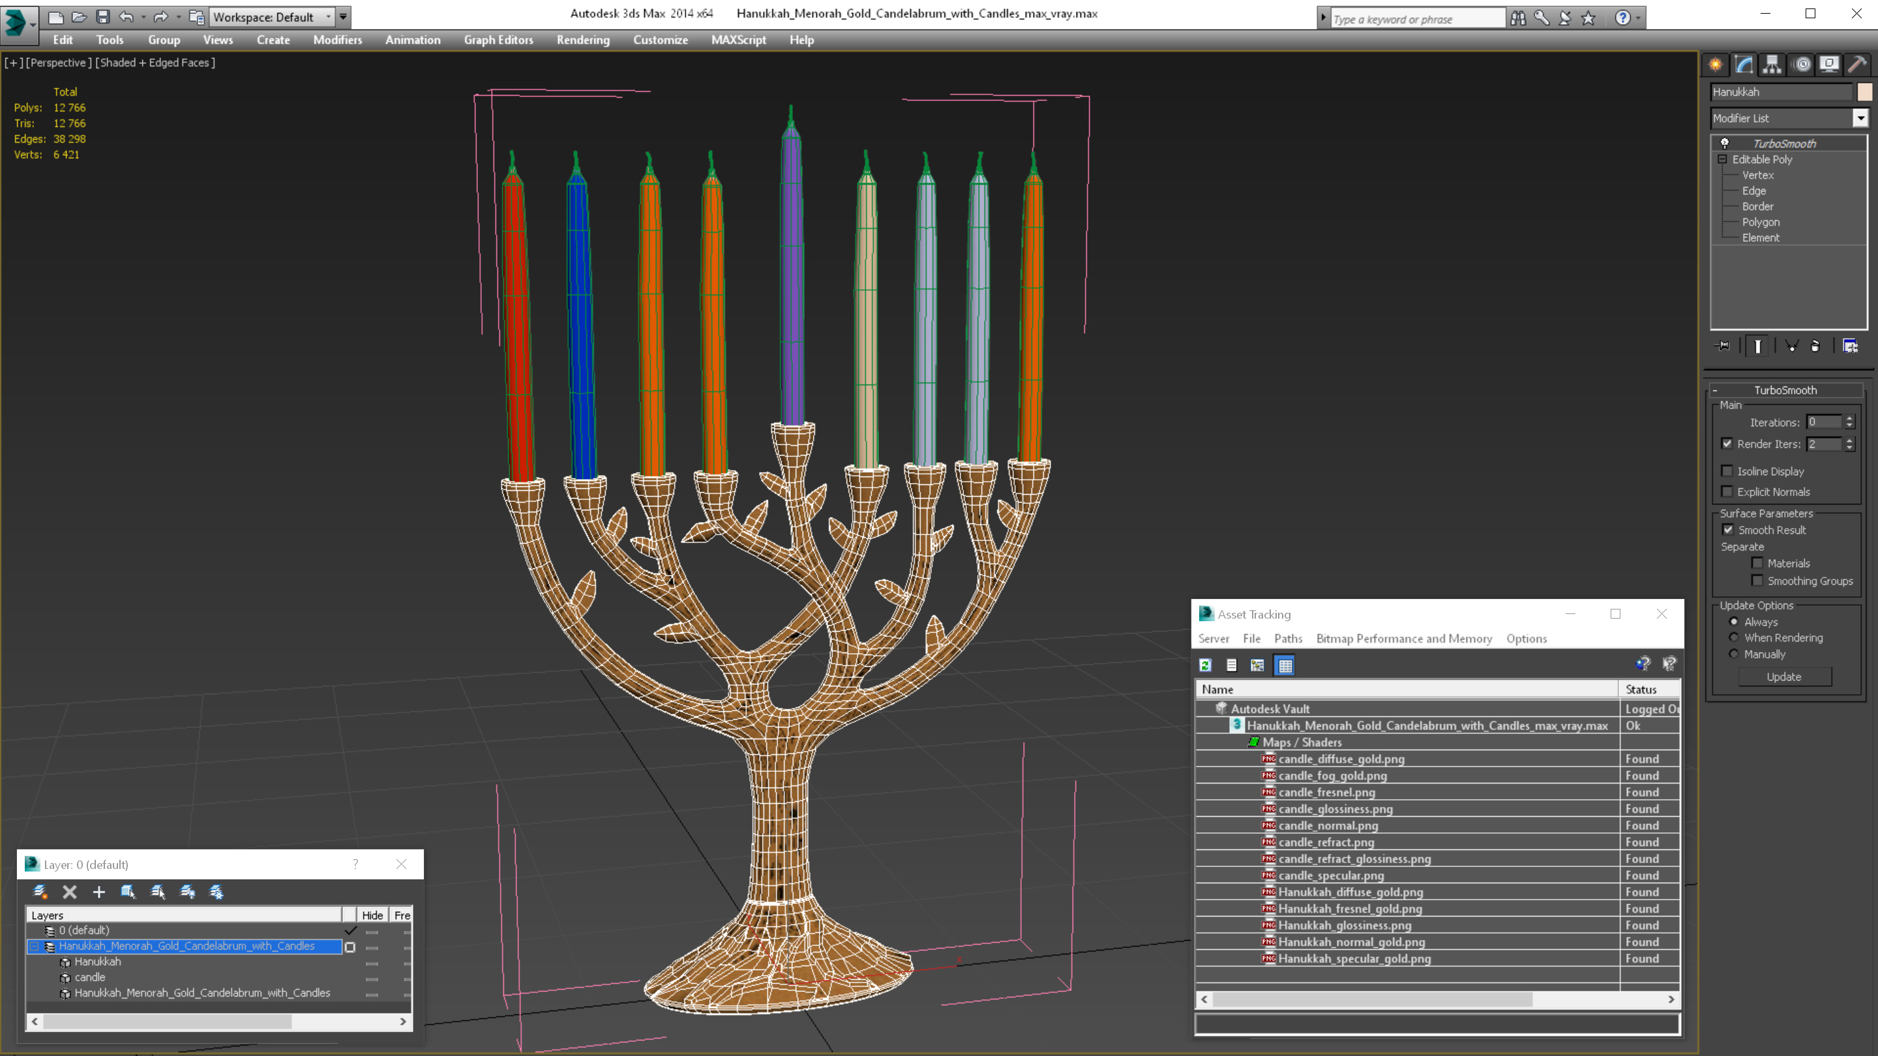Select the Always update option
Image resolution: width=1878 pixels, height=1056 pixels.
pyautogui.click(x=1734, y=622)
